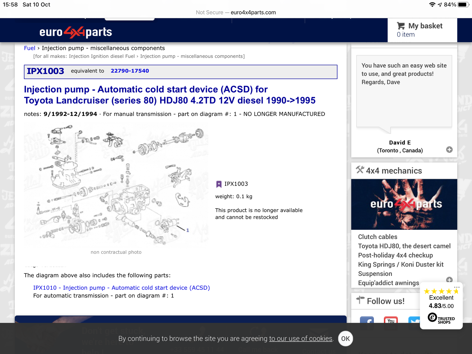Read 'Toyota HDJ80, the desert camel' article
472x354 pixels.
(x=404, y=246)
